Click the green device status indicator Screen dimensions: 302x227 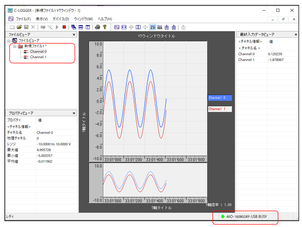pos(222,217)
